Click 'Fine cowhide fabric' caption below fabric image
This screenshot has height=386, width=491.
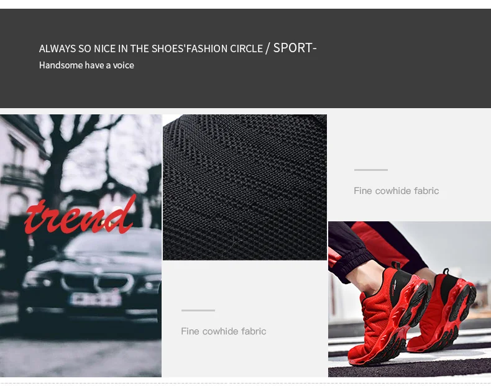(223, 331)
